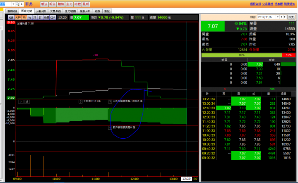Viewport: 298px width, 183px height.
Task: Click help icon next to 散戶累積買賣超0
Action: [x=110, y=128]
